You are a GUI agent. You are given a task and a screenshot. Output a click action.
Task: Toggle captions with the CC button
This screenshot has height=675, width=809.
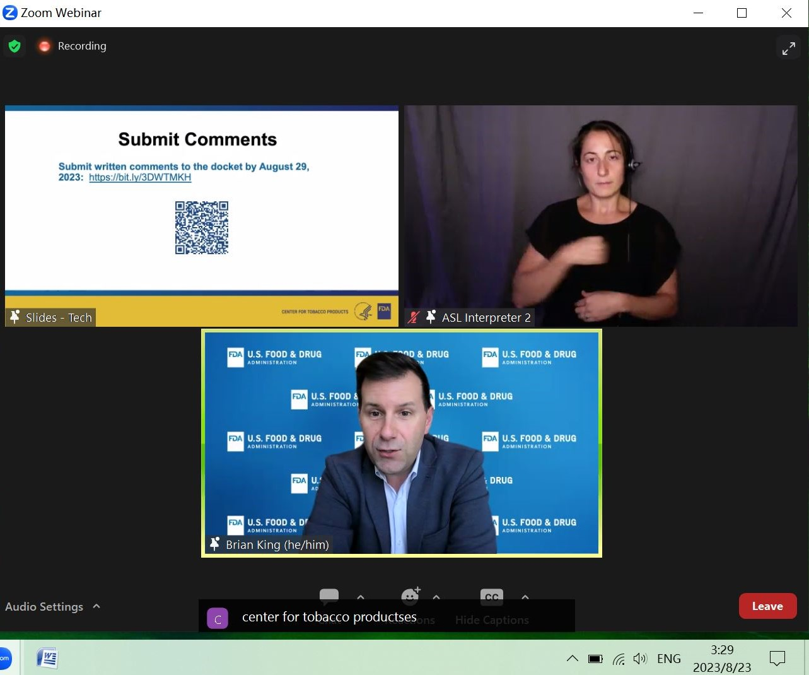(492, 597)
